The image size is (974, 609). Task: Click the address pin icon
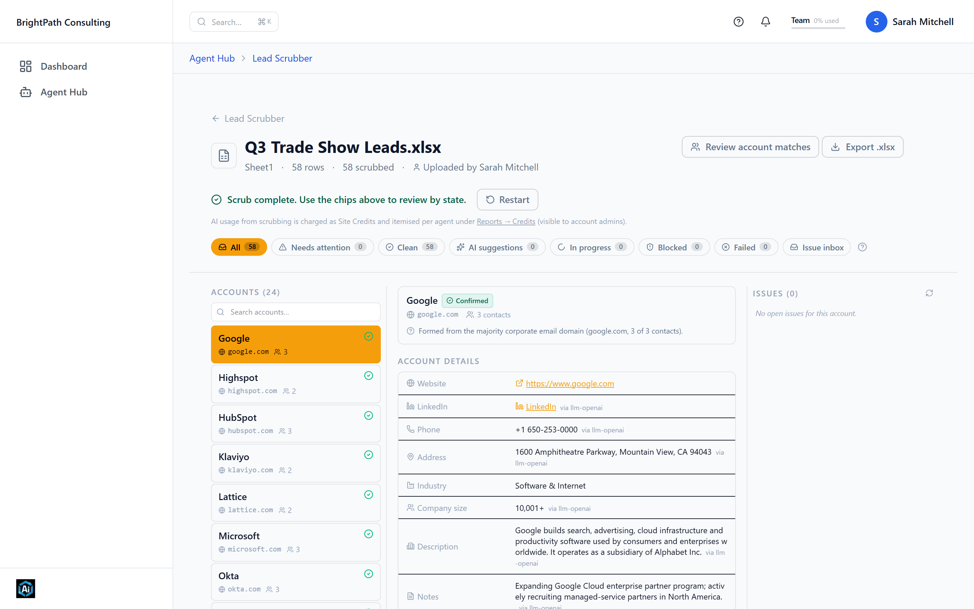[411, 457]
